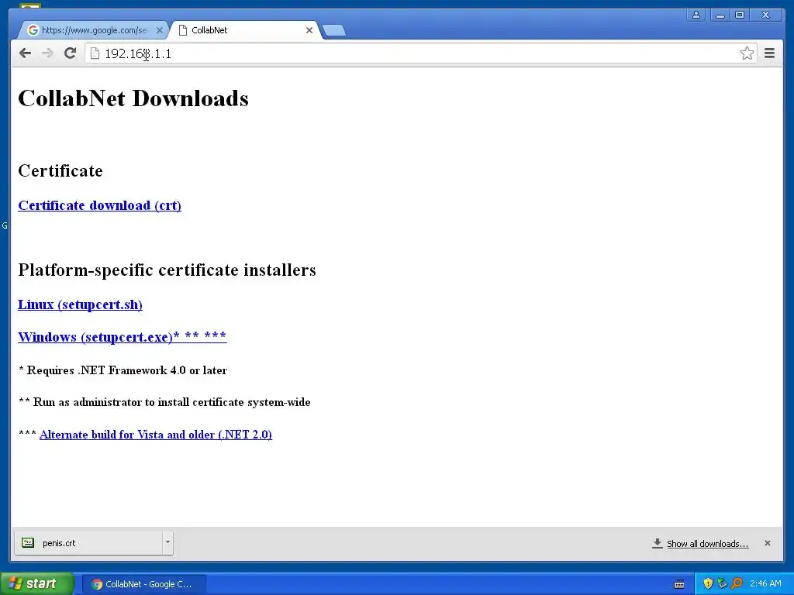Open Alternate build for Vista and older link
The height and width of the screenshot is (595, 794).
point(156,435)
